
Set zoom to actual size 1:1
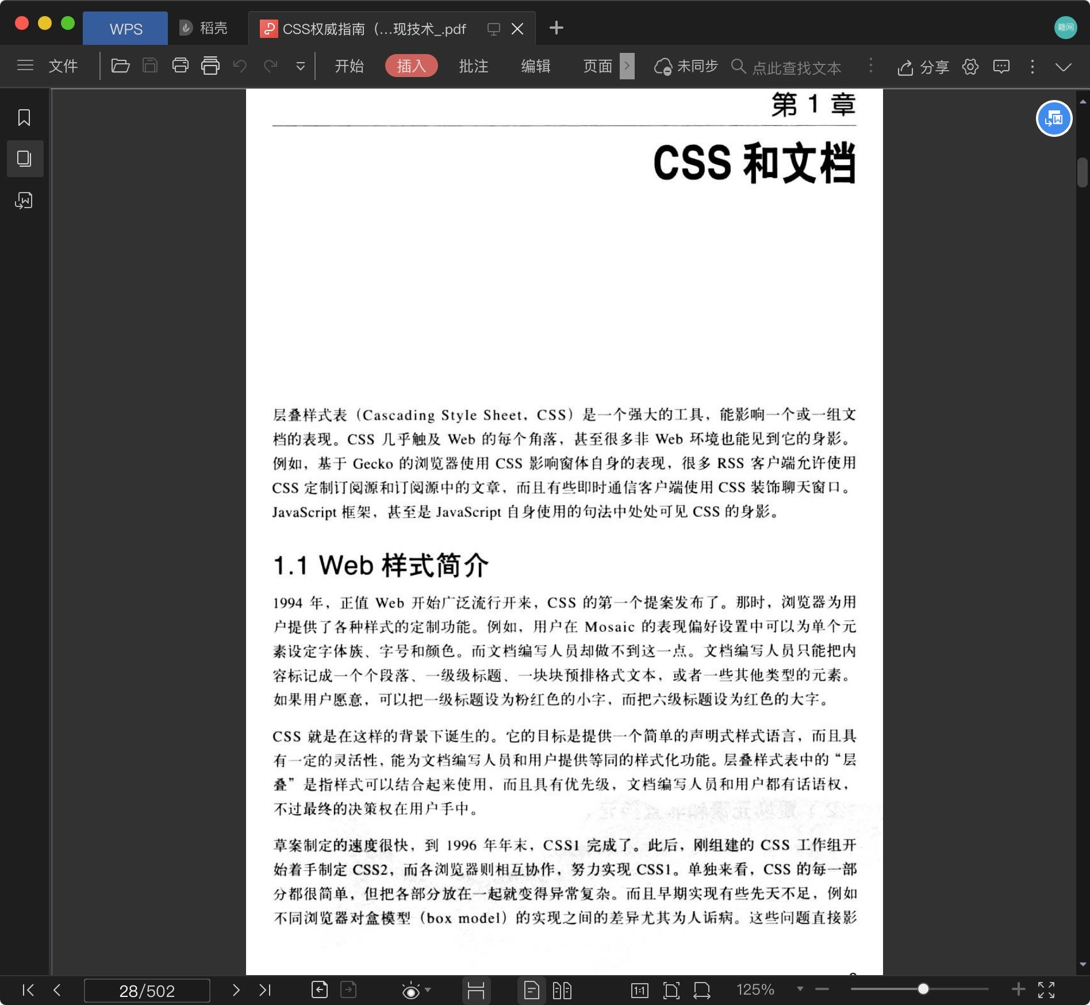point(640,990)
